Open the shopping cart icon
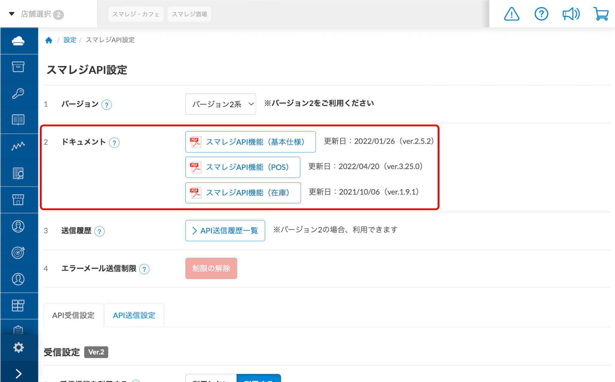Viewport: 615px width, 382px height. tap(601, 14)
